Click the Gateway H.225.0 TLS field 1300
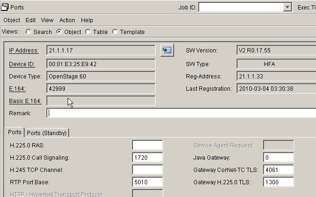Viewport: 316px width, 197px height. point(279,182)
